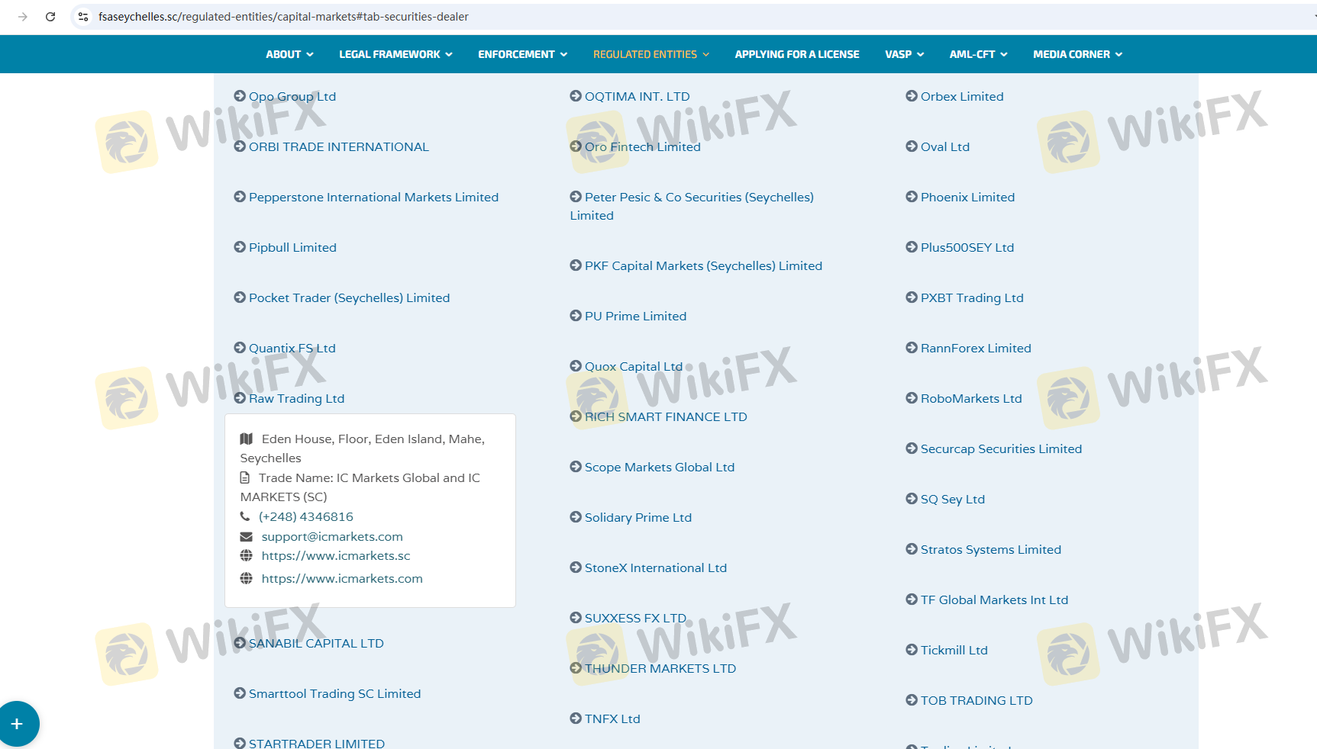Click the forward navigation arrow in browser
1317x749 pixels.
coord(23,17)
